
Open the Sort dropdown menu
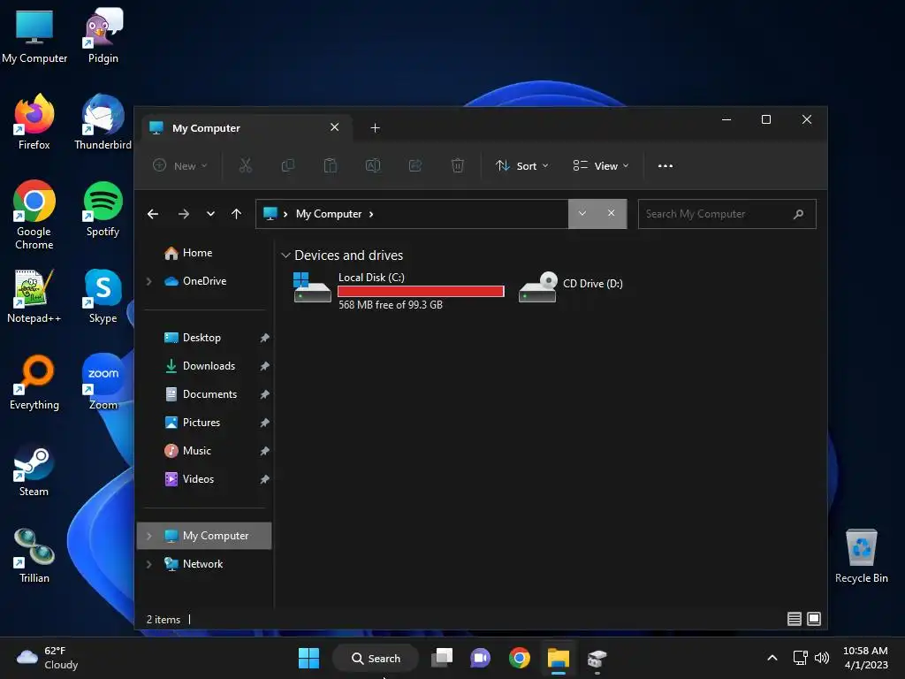point(521,165)
